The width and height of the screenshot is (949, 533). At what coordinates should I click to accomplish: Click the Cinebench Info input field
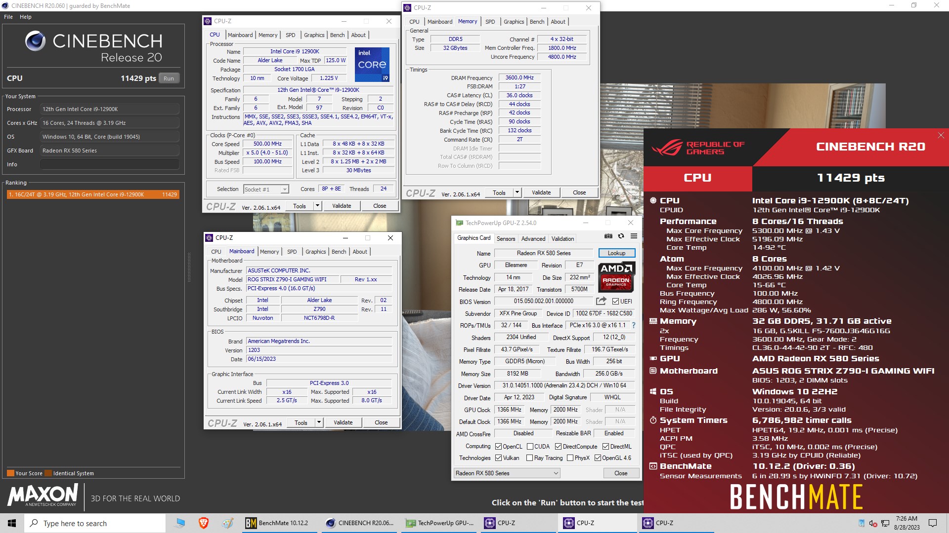click(x=110, y=164)
